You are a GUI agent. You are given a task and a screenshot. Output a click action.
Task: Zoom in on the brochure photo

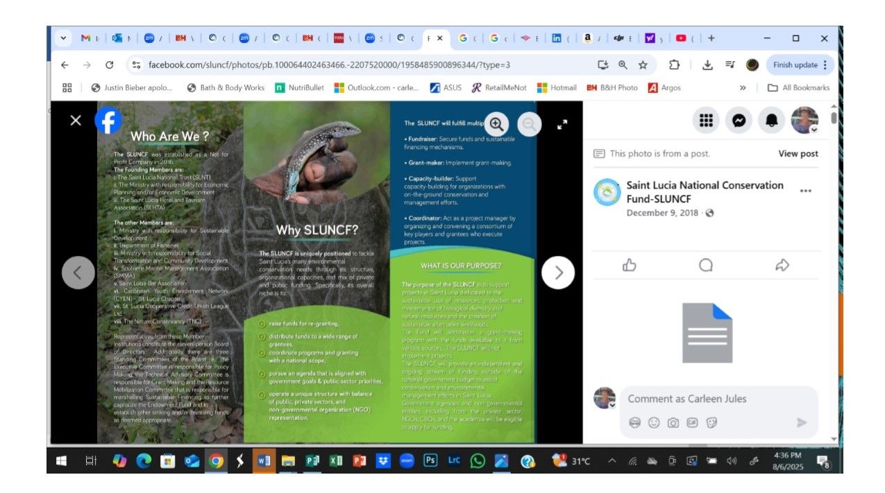click(x=496, y=124)
